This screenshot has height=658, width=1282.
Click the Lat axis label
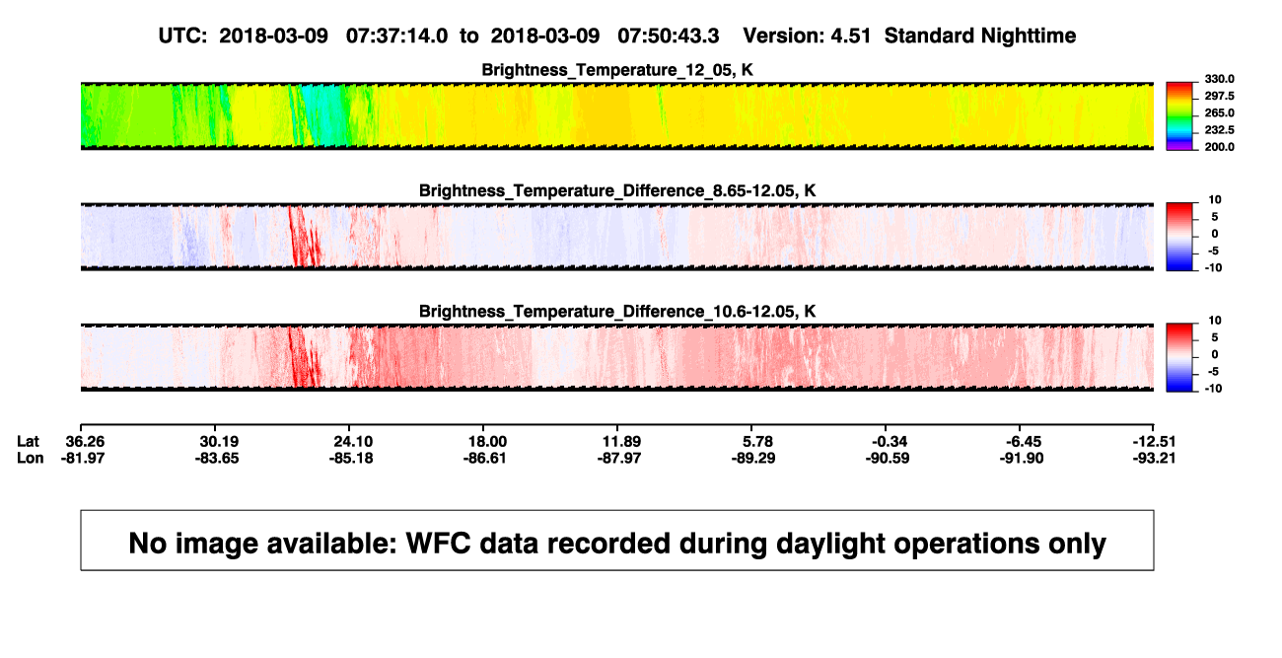30,441
